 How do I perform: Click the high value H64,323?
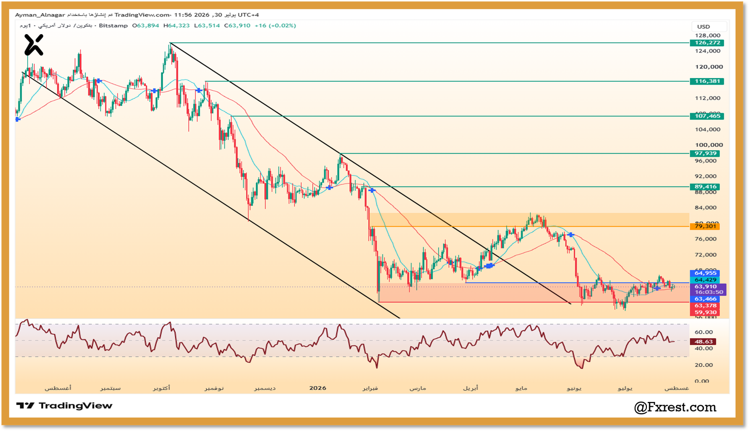tap(176, 26)
